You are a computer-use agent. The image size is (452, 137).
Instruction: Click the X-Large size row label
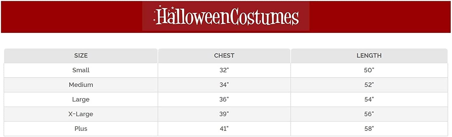pos(81,114)
